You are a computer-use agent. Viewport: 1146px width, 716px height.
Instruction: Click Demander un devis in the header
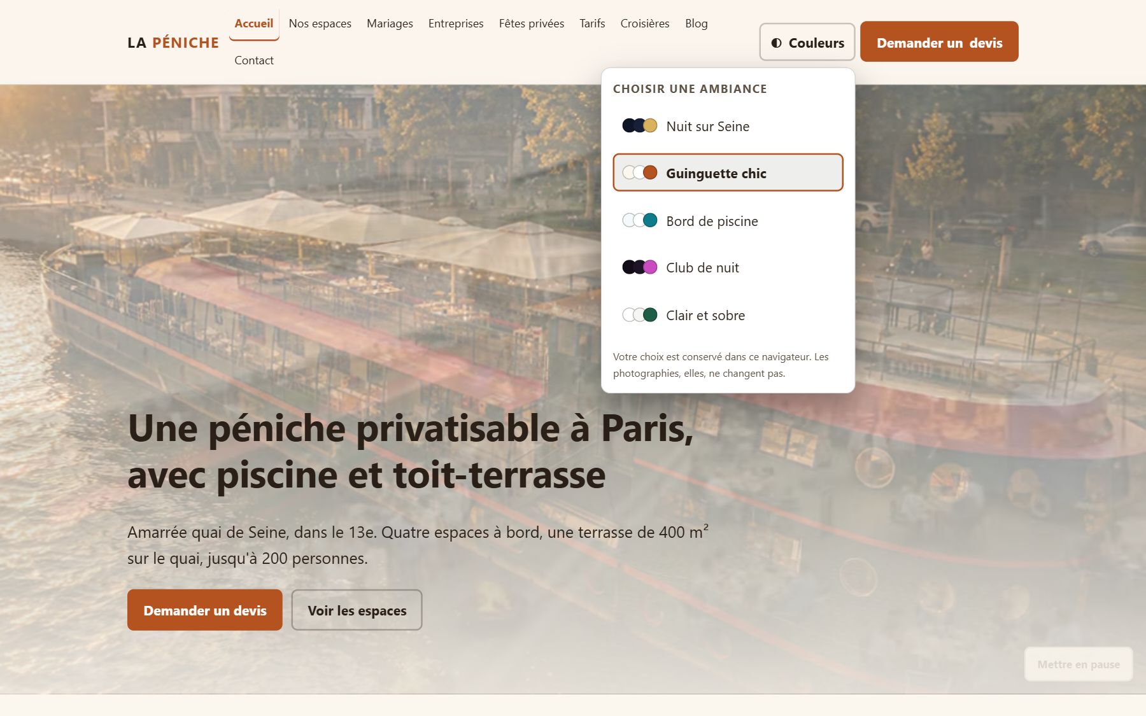click(939, 42)
